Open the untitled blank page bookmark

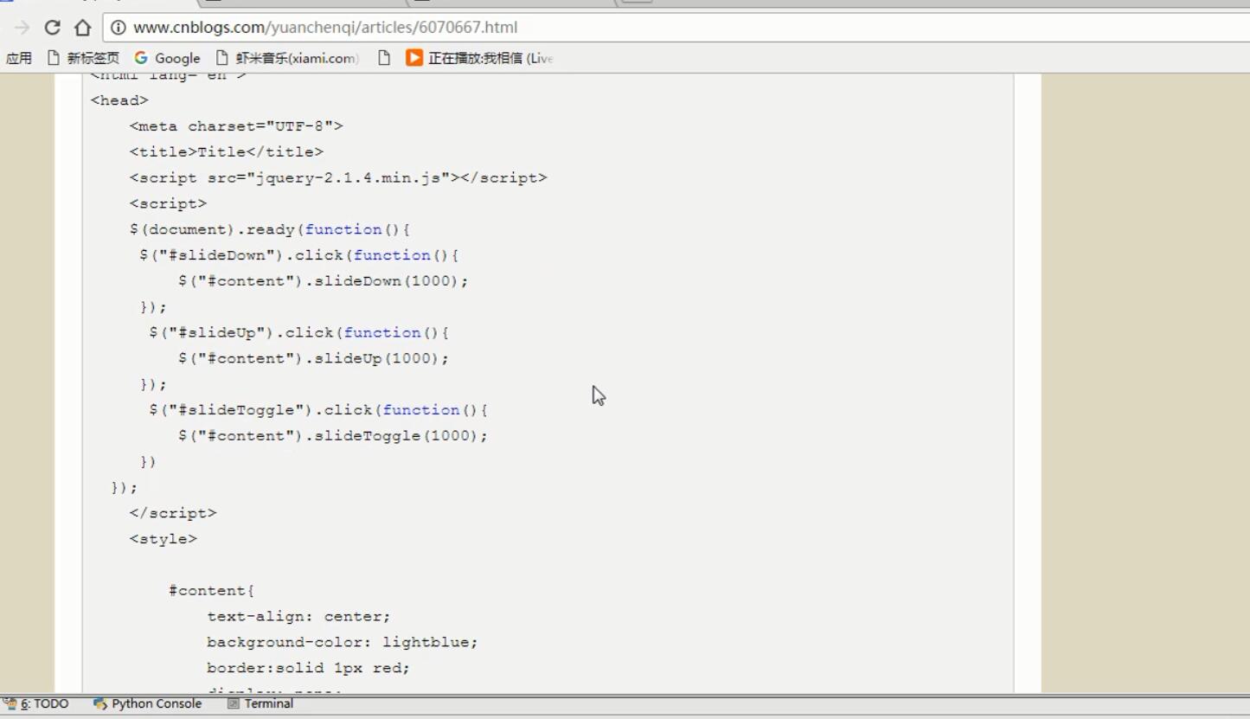point(384,58)
